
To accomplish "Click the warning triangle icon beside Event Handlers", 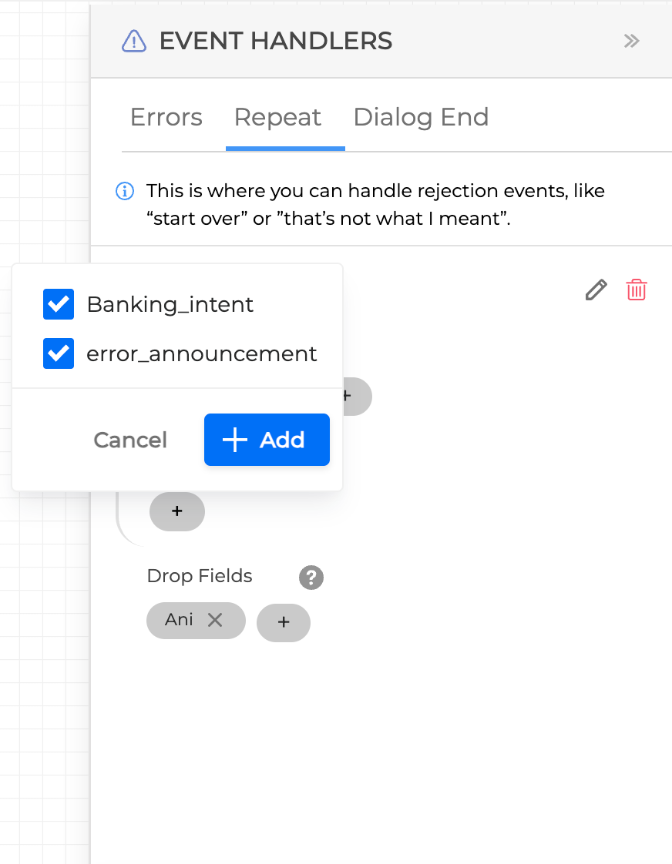I will tap(134, 41).
